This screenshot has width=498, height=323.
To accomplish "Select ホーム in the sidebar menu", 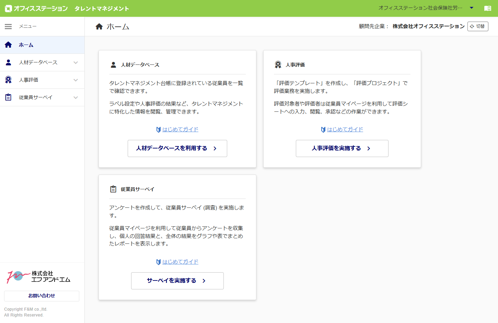I will pos(42,45).
